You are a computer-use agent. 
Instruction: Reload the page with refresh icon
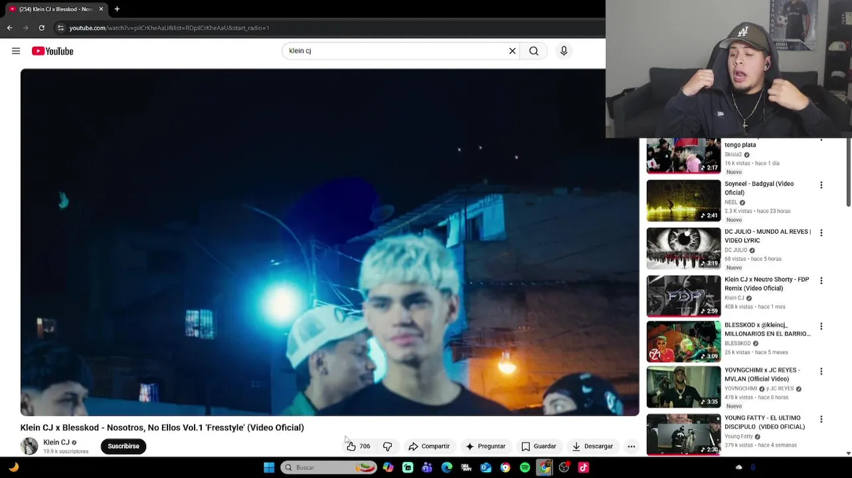pos(41,28)
